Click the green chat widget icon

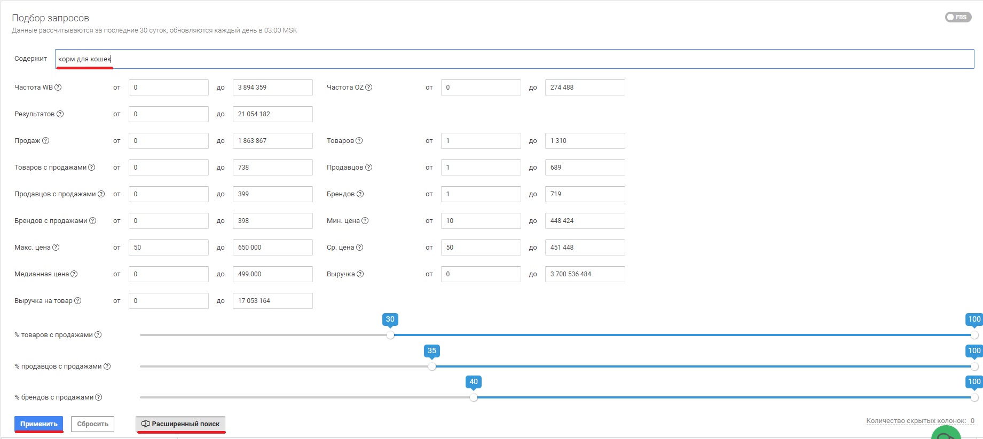(x=946, y=434)
